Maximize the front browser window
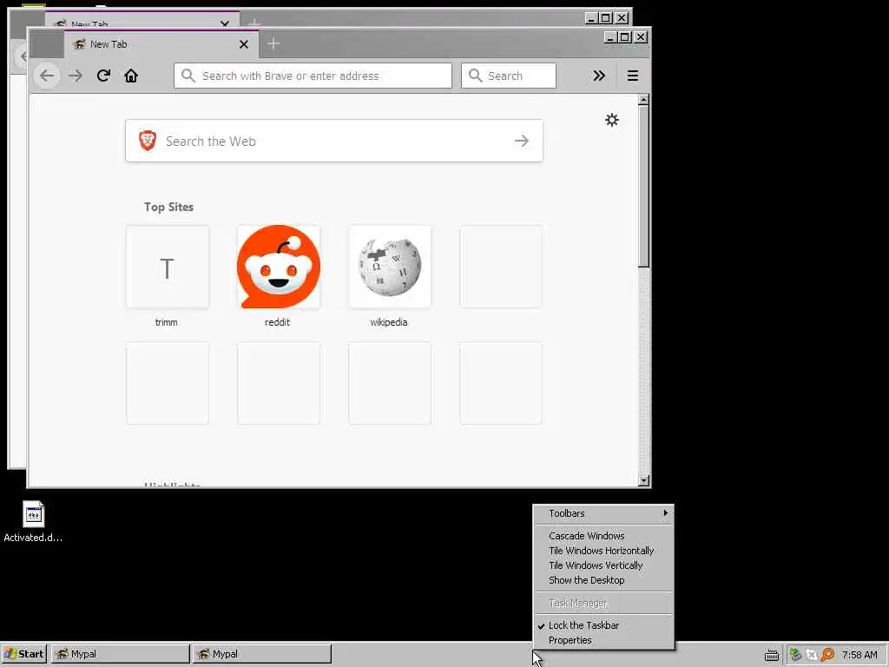 coord(625,36)
